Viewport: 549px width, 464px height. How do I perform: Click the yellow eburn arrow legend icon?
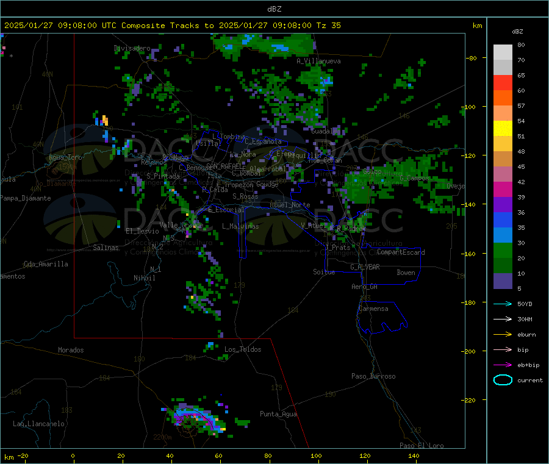click(503, 335)
